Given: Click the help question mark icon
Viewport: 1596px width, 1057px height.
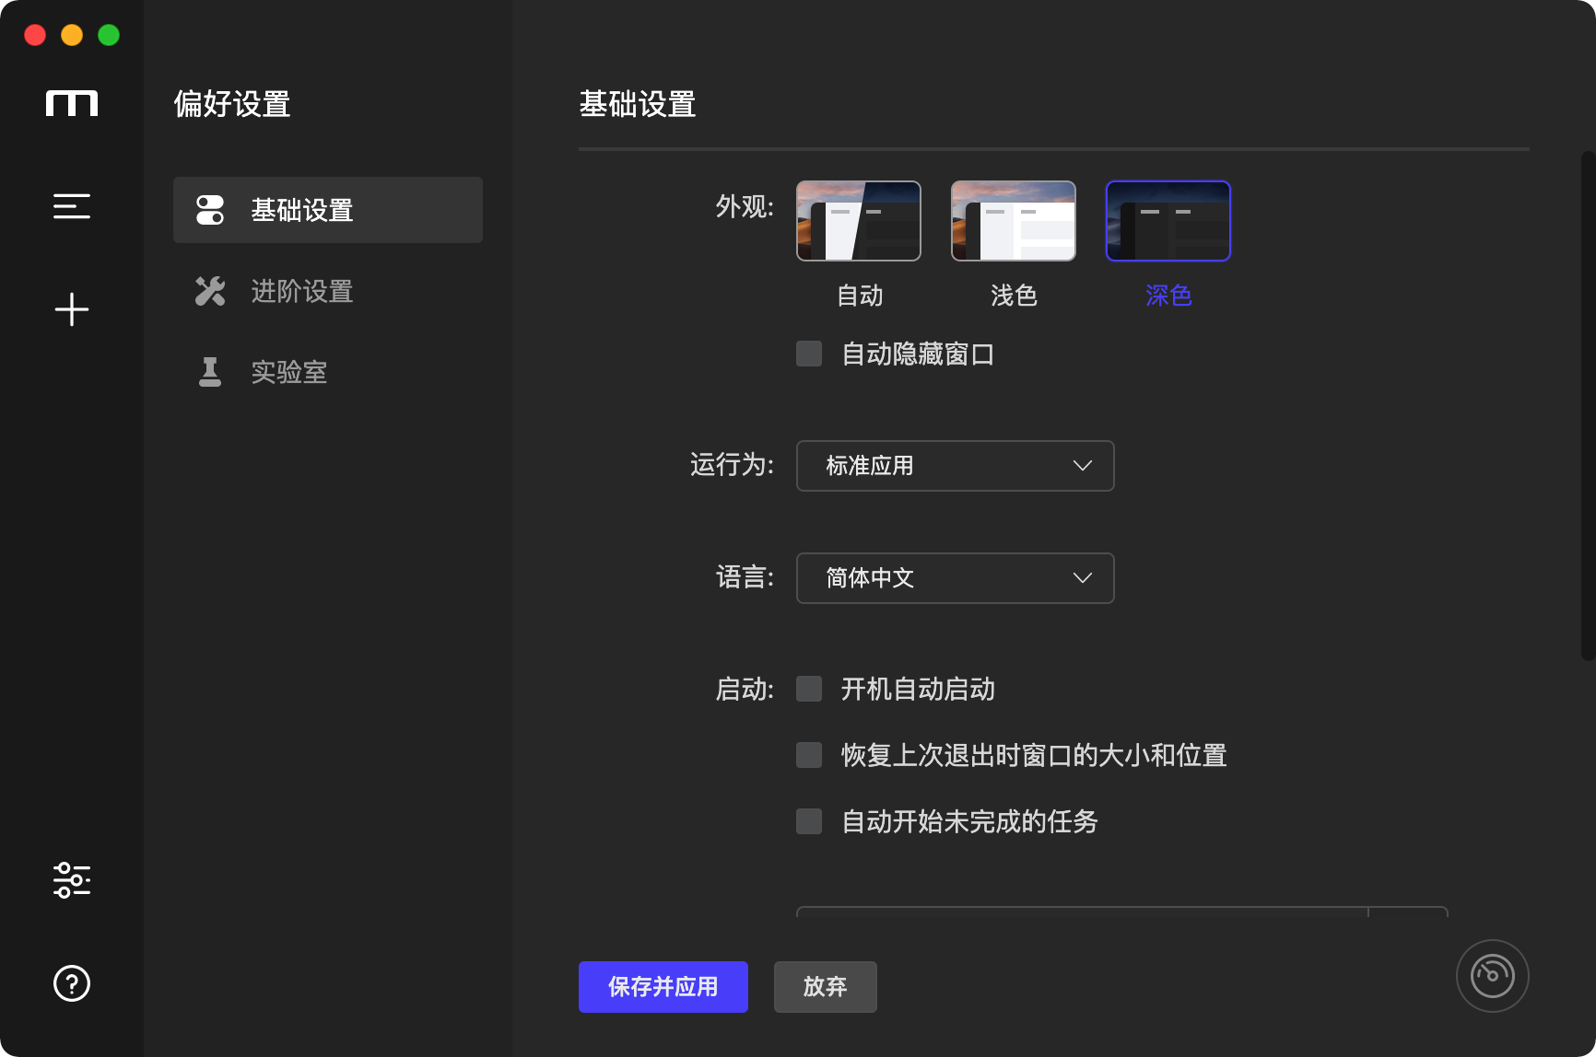Looking at the screenshot, I should pyautogui.click(x=72, y=983).
